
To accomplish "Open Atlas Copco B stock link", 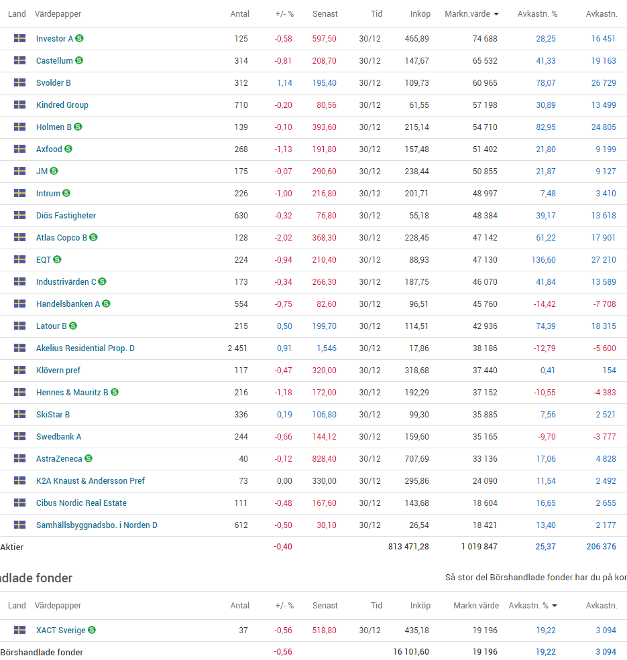I will click(x=62, y=237).
